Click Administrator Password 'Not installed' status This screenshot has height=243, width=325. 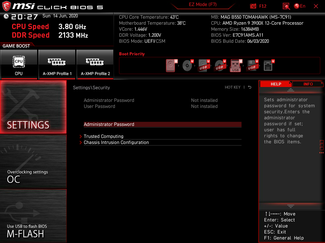[x=204, y=100]
